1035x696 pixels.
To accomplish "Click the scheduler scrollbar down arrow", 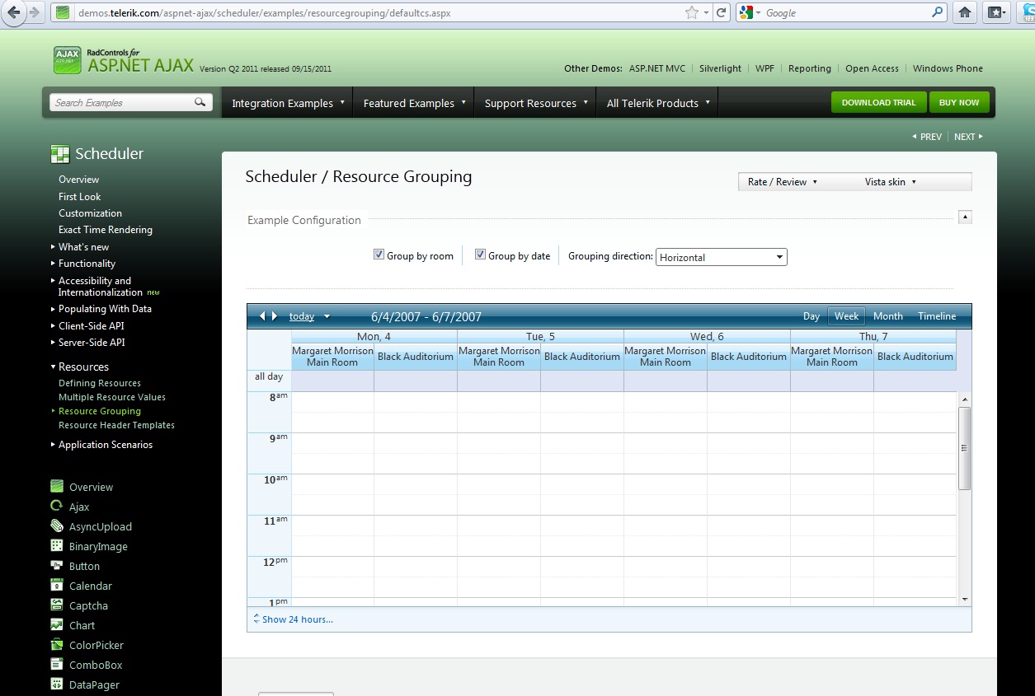I will click(x=965, y=600).
